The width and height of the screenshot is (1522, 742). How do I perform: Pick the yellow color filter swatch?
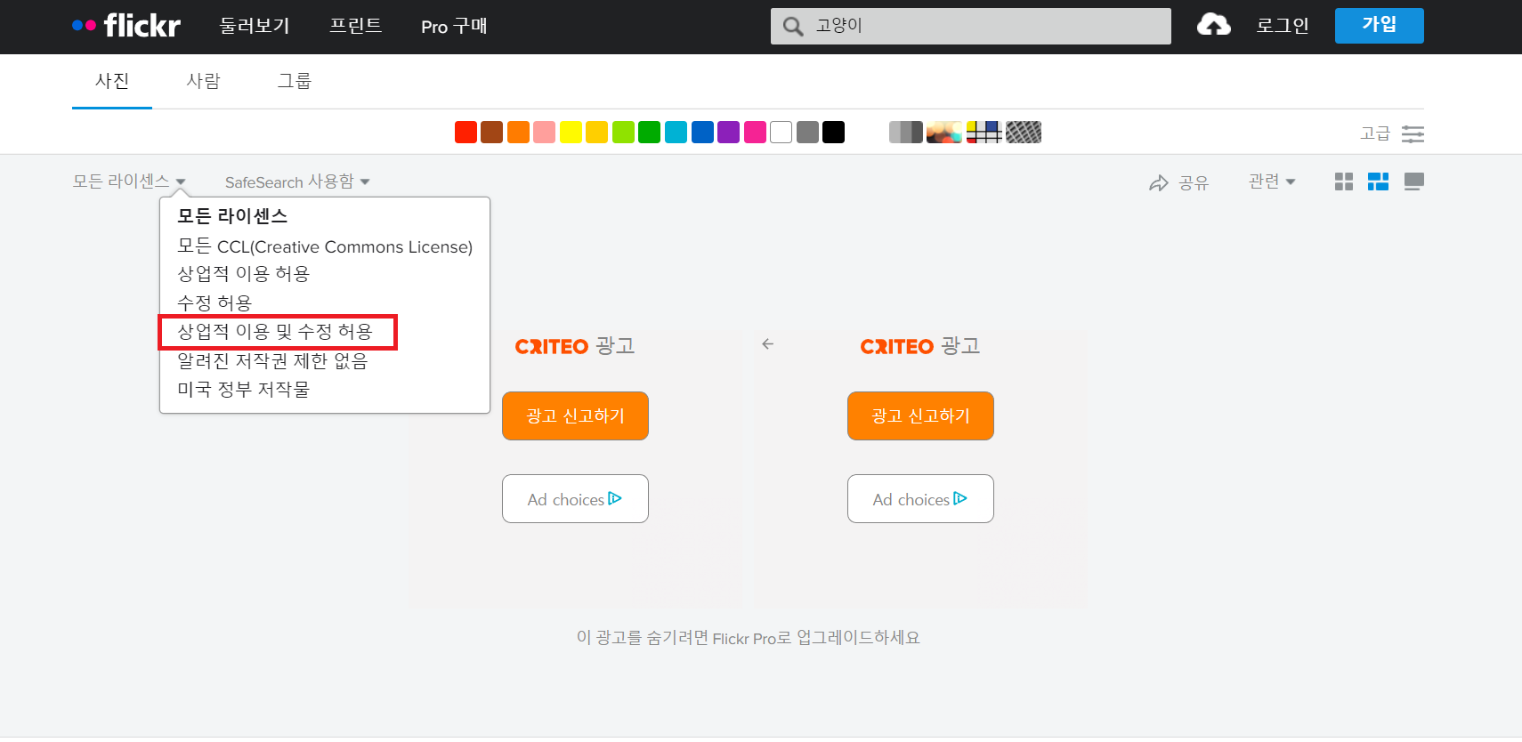[571, 133]
